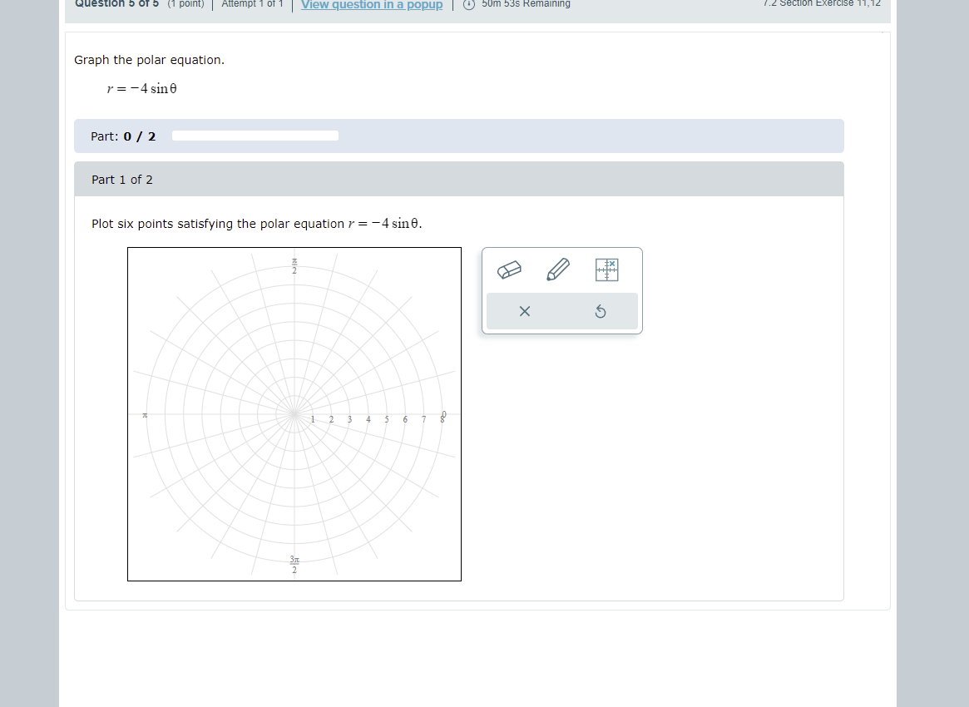Click the 0 label on the right axis
The image size is (969, 707).
pyautogui.click(x=443, y=412)
